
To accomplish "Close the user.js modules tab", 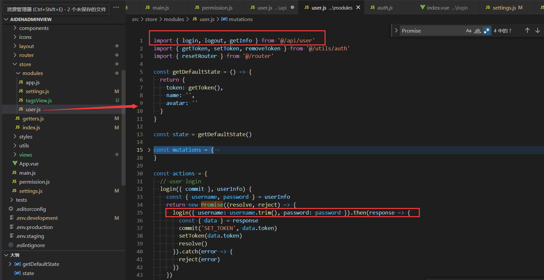I will [358, 7].
